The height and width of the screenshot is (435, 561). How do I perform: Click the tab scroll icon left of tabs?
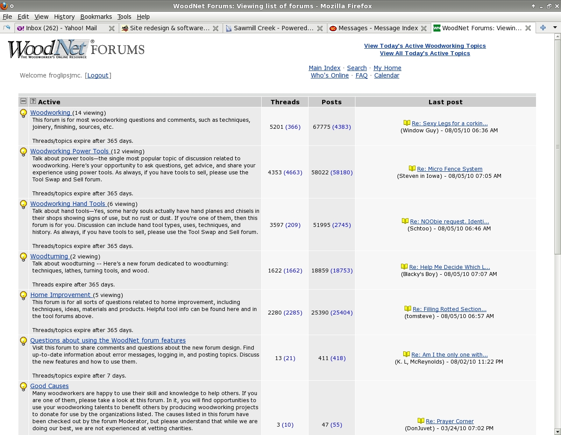pos(7,28)
